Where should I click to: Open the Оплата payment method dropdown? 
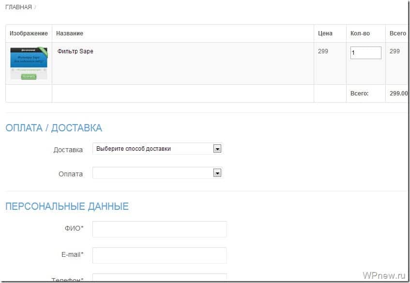coord(157,173)
